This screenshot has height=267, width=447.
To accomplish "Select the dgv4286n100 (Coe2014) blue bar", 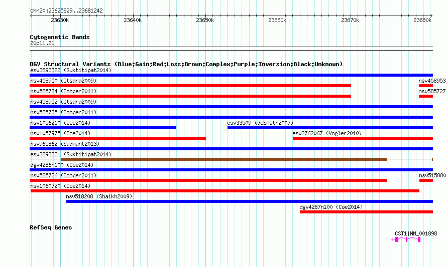I will (231, 170).
